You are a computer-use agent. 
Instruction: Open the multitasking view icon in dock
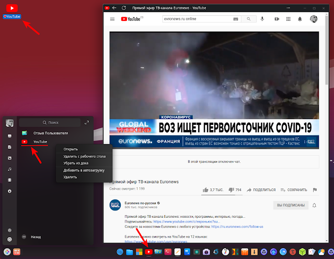click(17, 252)
